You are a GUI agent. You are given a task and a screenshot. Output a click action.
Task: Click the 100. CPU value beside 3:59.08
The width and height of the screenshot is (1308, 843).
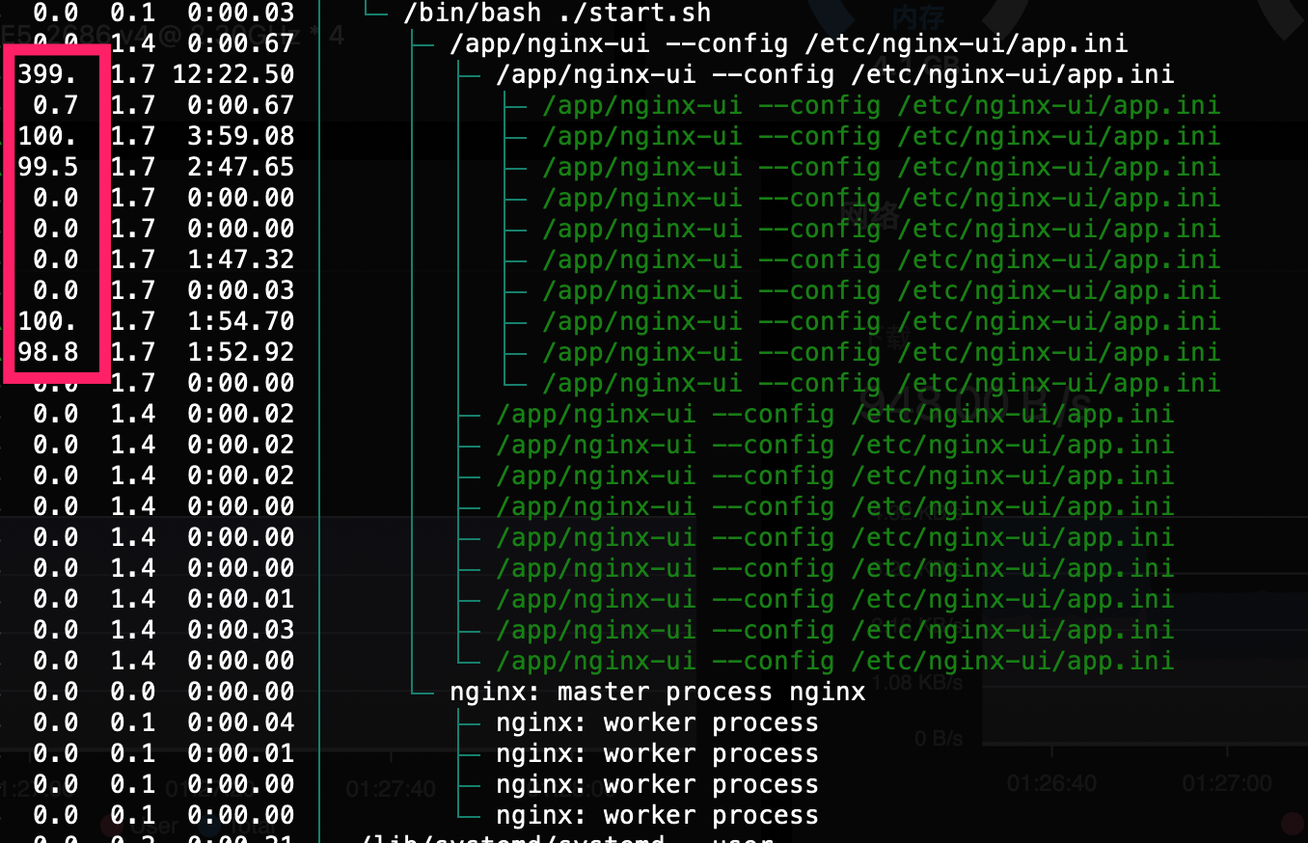(46, 136)
